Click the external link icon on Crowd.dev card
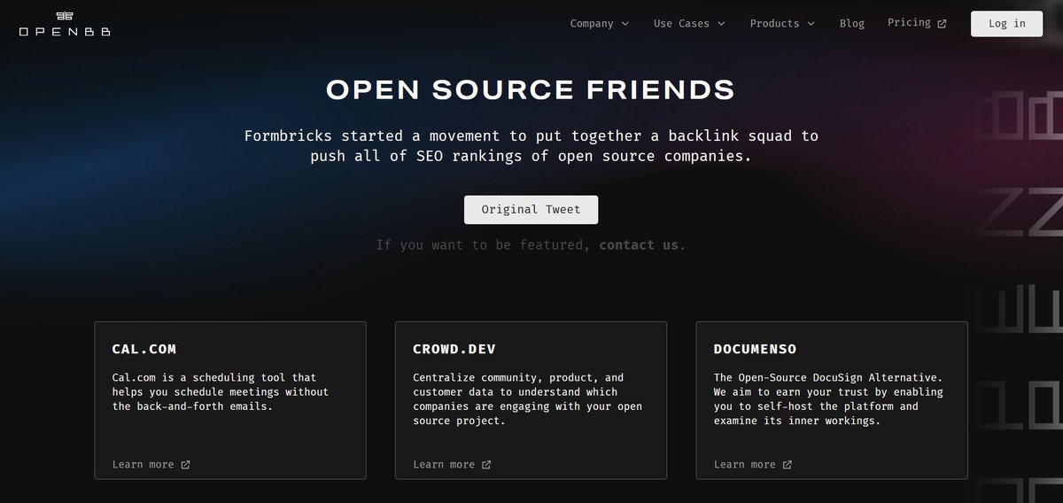The width and height of the screenshot is (1063, 503). (x=486, y=464)
